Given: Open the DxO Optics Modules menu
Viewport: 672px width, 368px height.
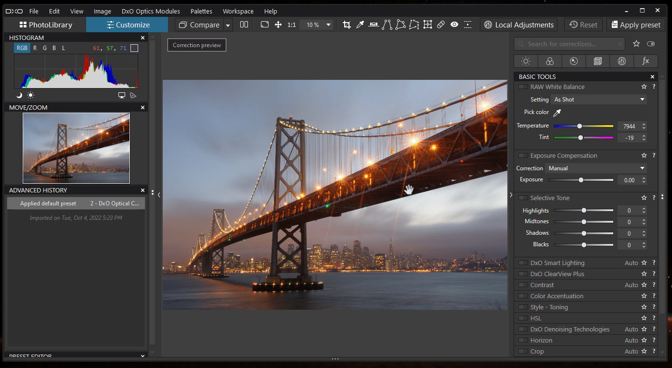Looking at the screenshot, I should pos(151,11).
